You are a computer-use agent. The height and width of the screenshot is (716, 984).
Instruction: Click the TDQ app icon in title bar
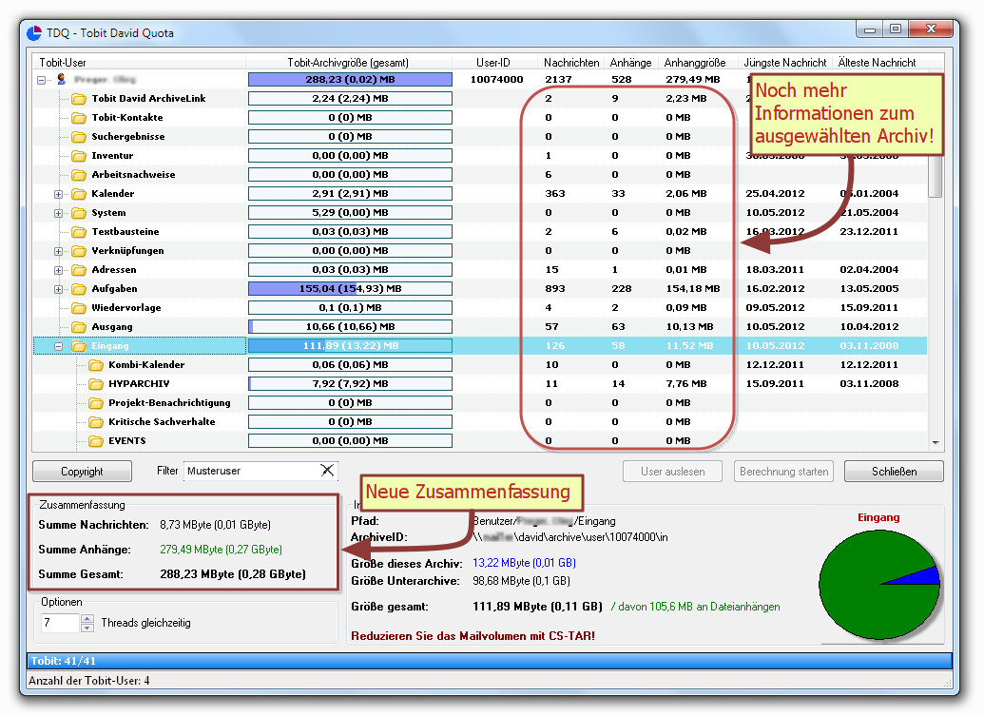click(34, 33)
